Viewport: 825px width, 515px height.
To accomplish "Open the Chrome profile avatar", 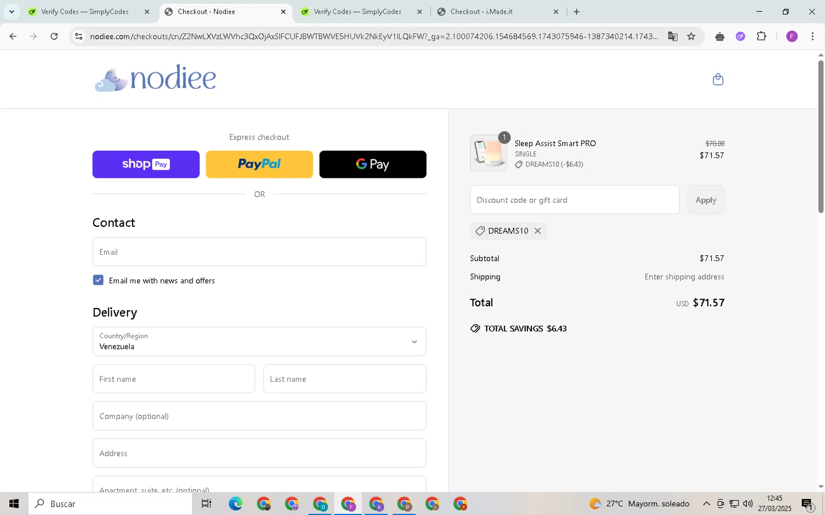I will pyautogui.click(x=792, y=36).
